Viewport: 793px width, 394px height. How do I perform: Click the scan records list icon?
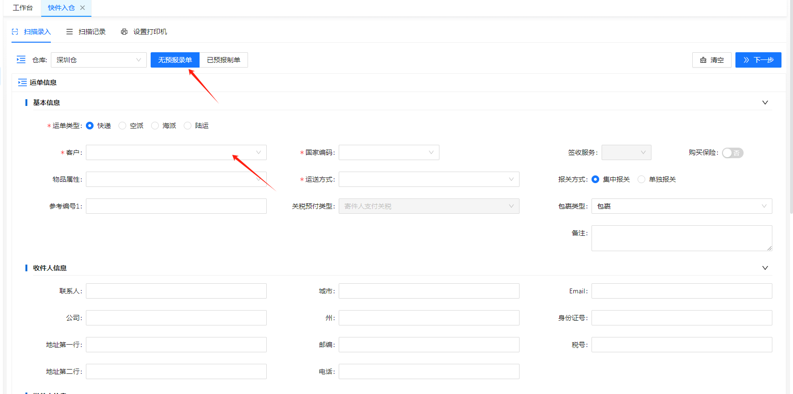click(x=70, y=32)
